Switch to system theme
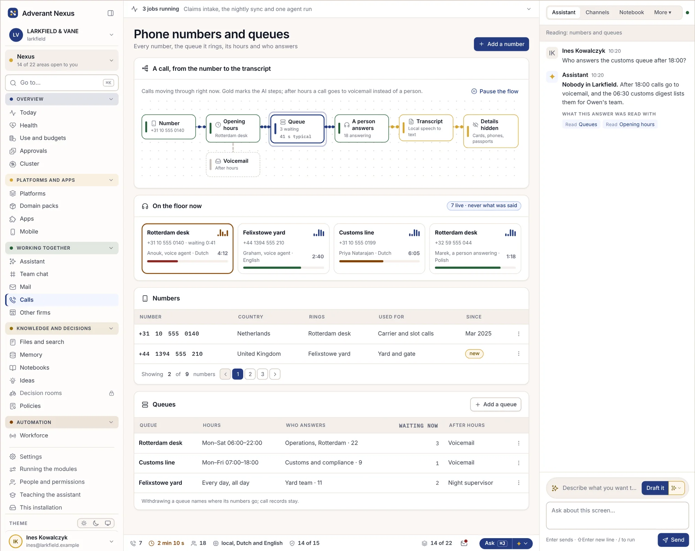Screen dimensions: 695x551 (108, 523)
